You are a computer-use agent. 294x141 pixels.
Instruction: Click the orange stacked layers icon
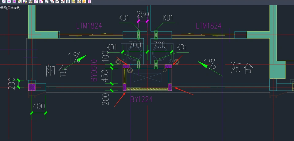pos(84,2)
